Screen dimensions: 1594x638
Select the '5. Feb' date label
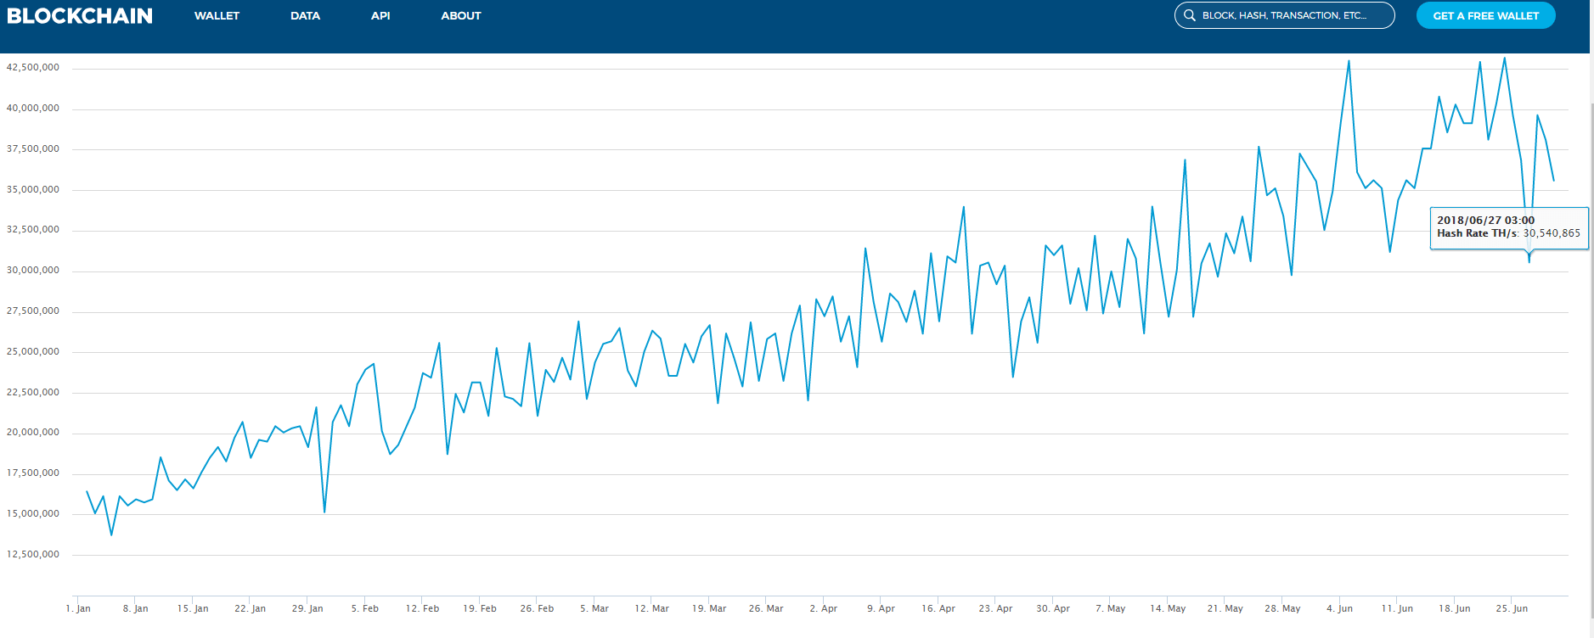pos(365,608)
